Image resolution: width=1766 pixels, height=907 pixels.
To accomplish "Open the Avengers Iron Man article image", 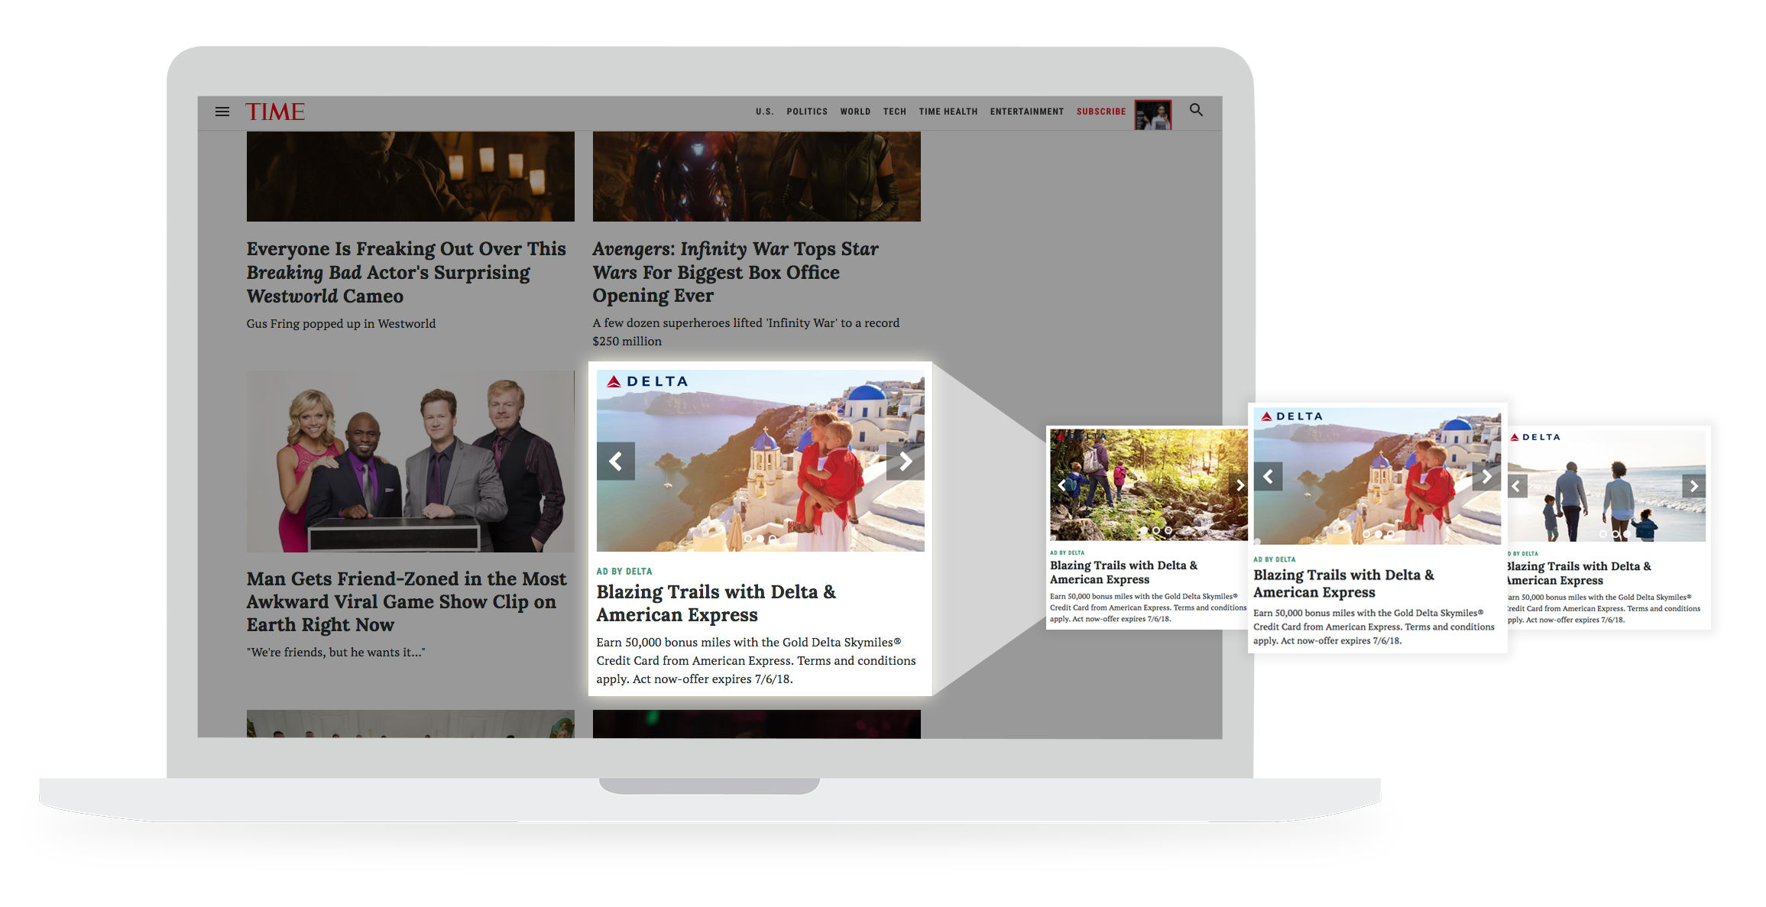I will tap(757, 177).
